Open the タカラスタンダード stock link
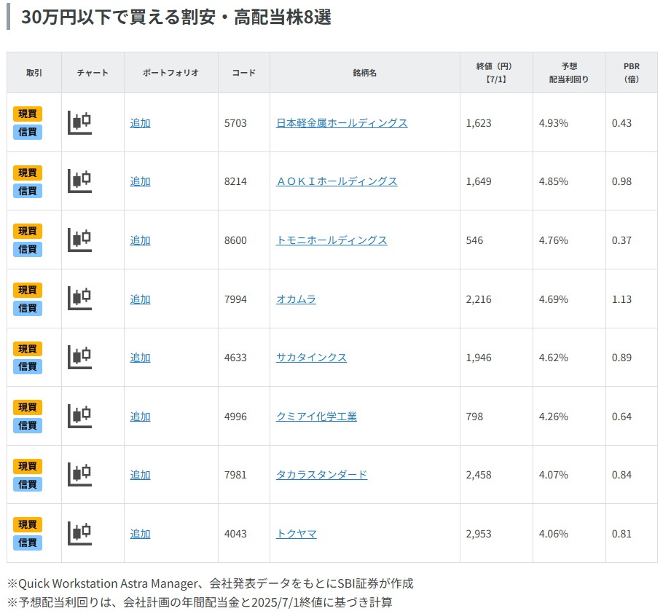The height and width of the screenshot is (611, 663). tap(321, 475)
